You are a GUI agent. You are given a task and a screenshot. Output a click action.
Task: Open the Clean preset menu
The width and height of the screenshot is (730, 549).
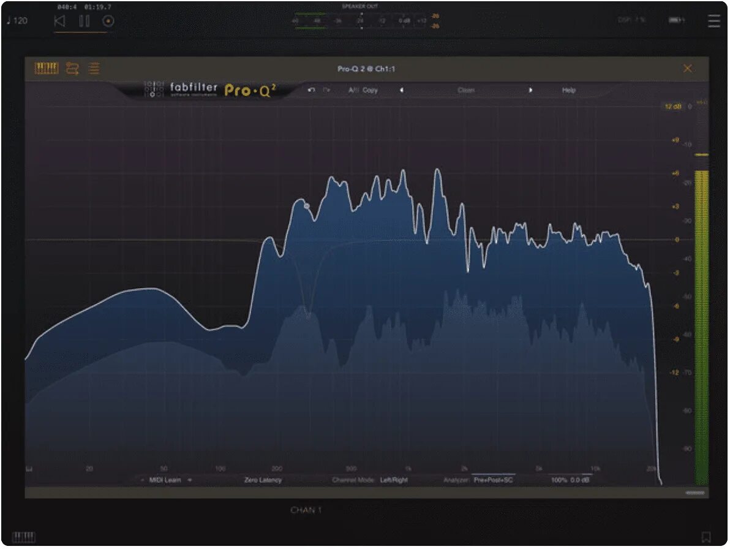466,90
